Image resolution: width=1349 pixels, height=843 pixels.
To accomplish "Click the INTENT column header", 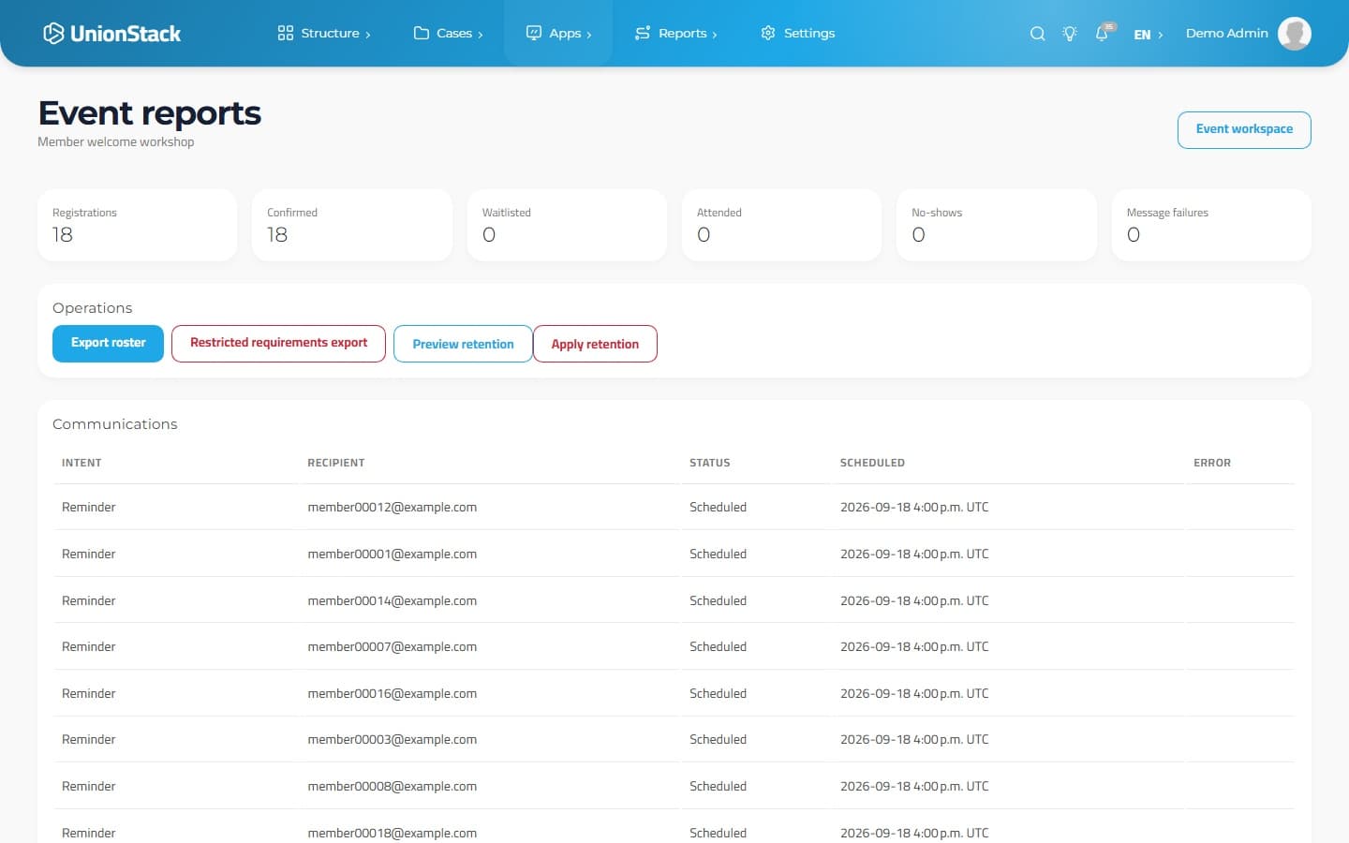I will click(82, 463).
